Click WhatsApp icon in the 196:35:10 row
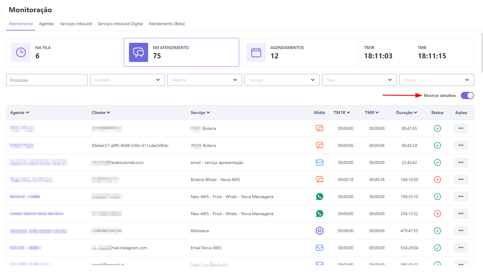 pyautogui.click(x=320, y=197)
